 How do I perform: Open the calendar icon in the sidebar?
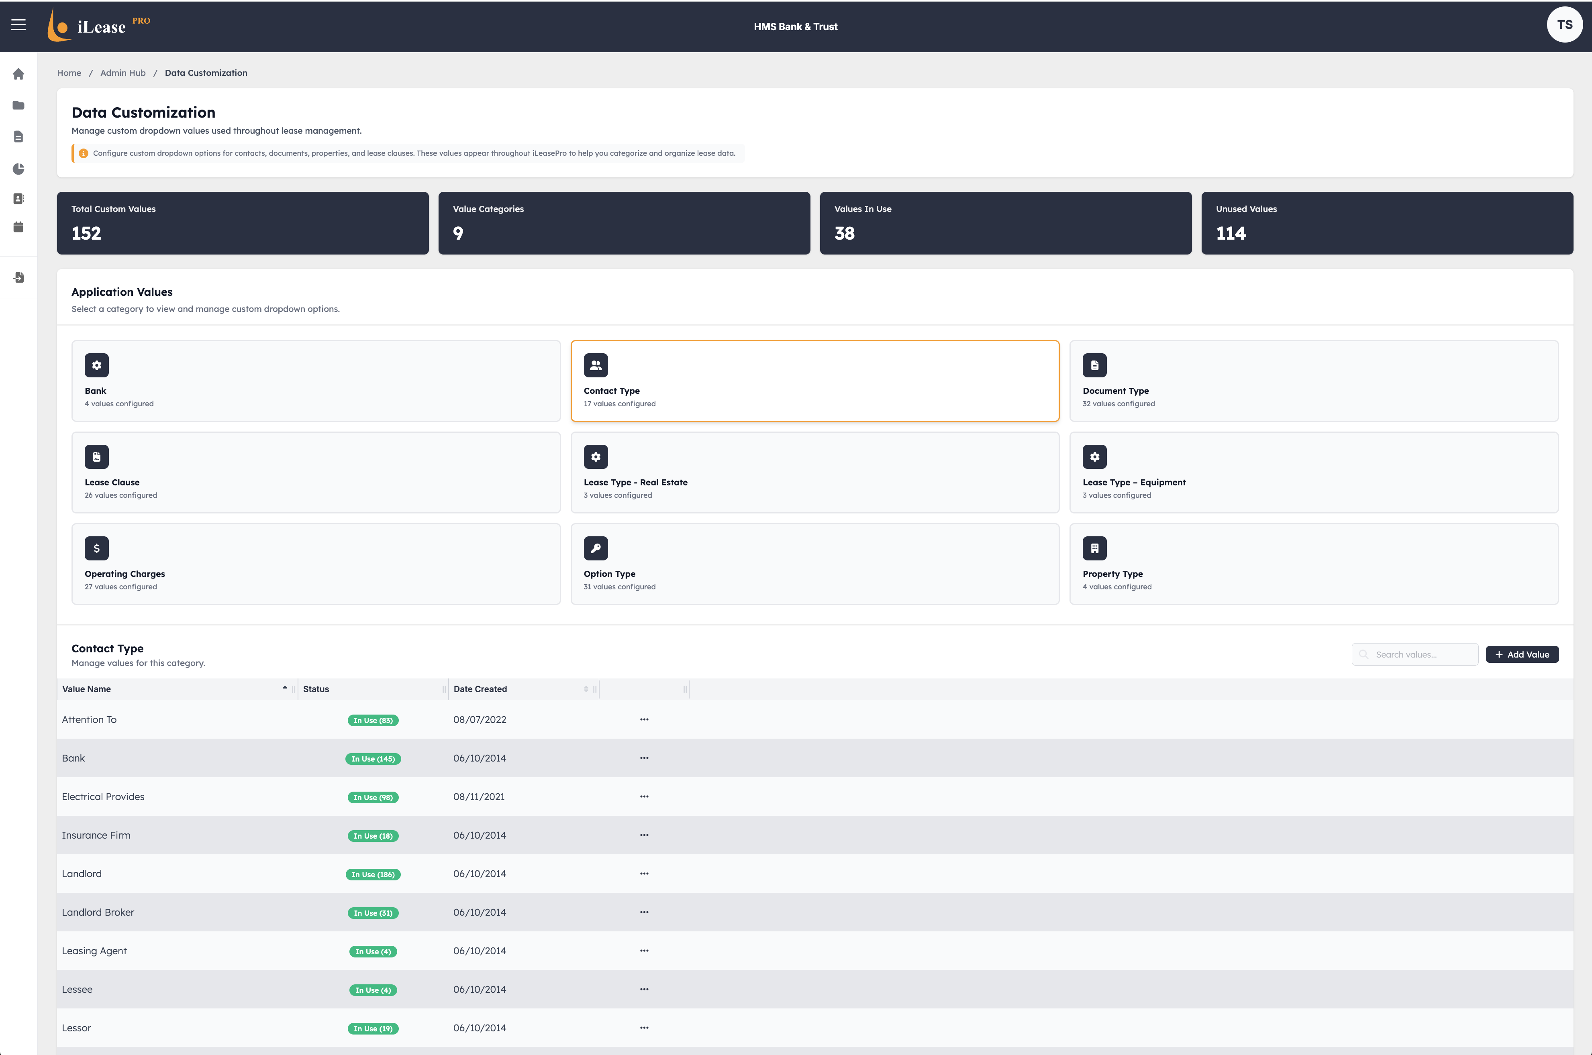click(18, 227)
